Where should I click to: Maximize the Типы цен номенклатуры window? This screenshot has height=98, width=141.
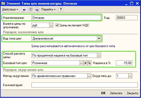(x=132, y=3)
